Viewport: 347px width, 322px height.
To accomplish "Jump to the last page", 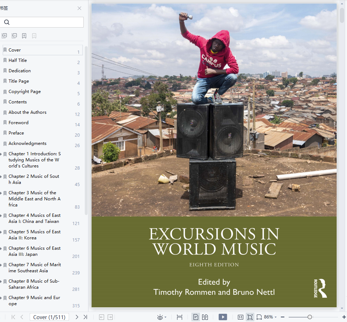I will [85, 317].
